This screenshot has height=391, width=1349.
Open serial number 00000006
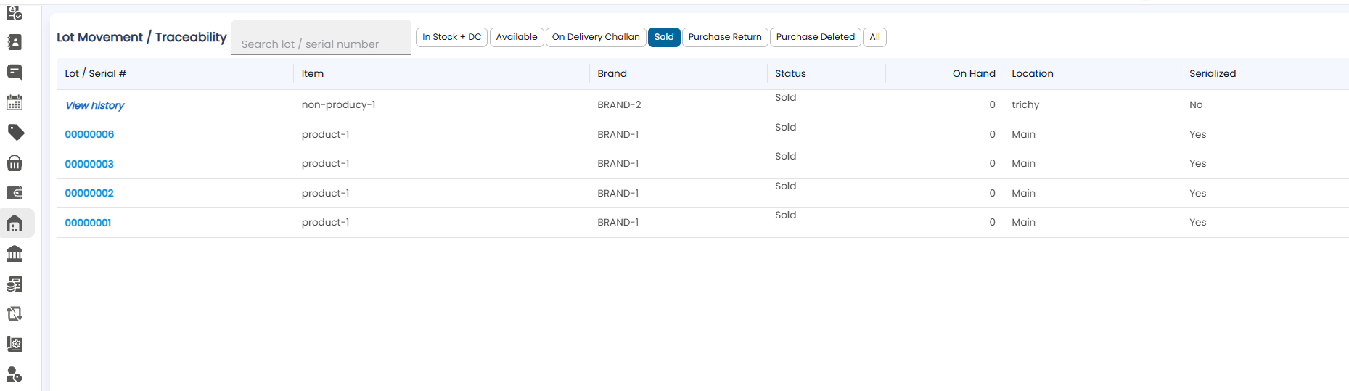[89, 134]
